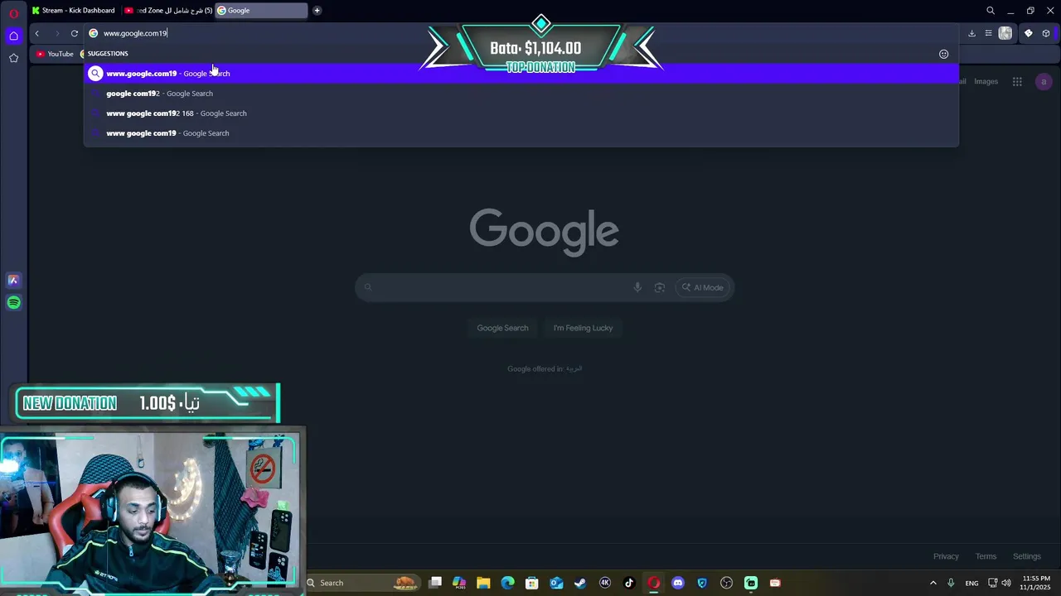Viewport: 1061px width, 596px height.
Task: Open the Privacy footer link
Action: [946, 556]
